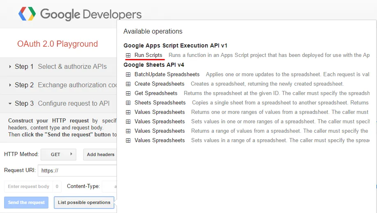Expand the BatchUpdate Spreadsheets plus icon

tap(128, 75)
